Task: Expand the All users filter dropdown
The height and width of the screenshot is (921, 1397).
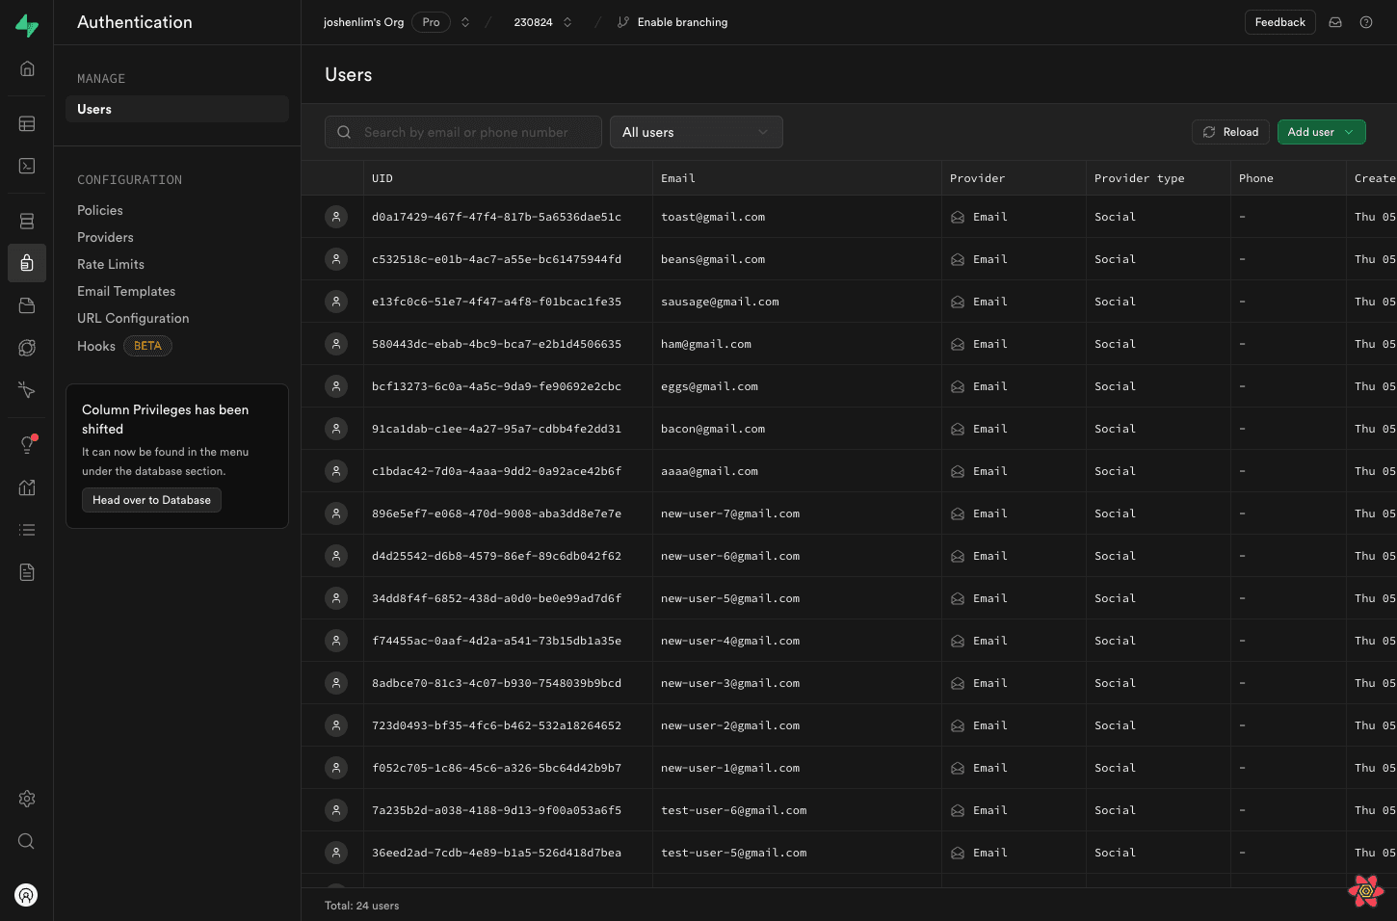Action: click(697, 132)
